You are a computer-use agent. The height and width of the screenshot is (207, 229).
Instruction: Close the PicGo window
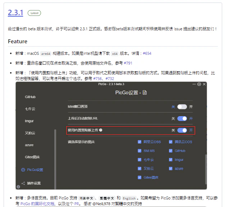click(204, 84)
